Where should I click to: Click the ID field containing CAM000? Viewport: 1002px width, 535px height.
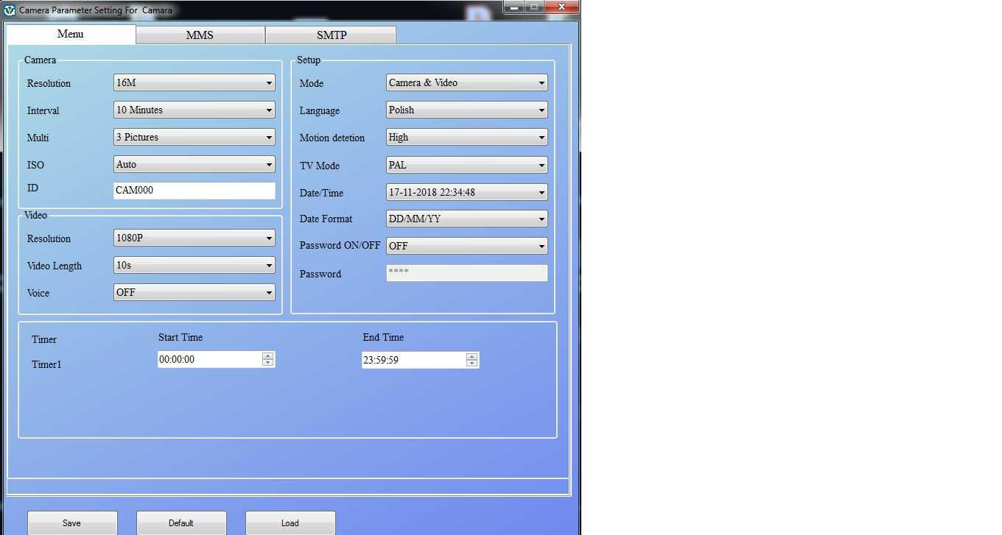tap(195, 191)
